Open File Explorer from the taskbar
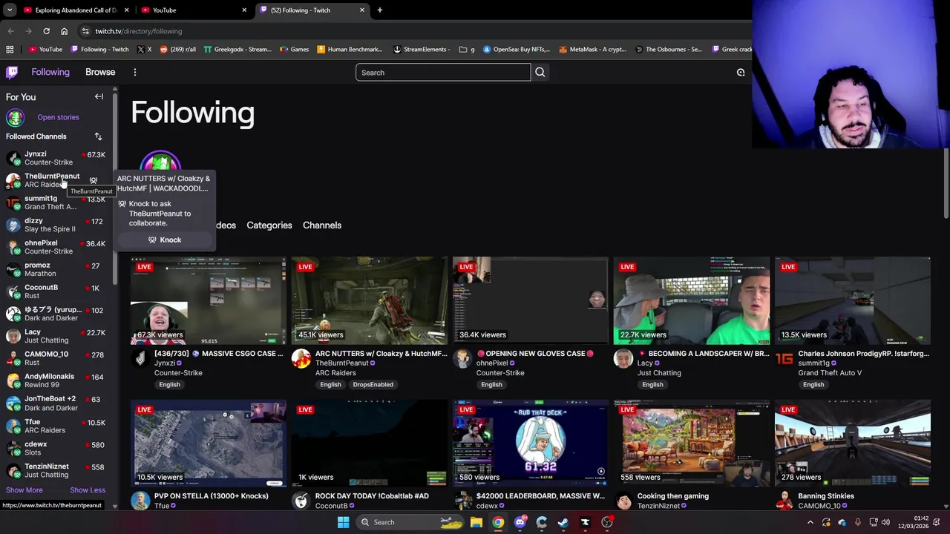Screen dimensions: 950x534 point(476,522)
